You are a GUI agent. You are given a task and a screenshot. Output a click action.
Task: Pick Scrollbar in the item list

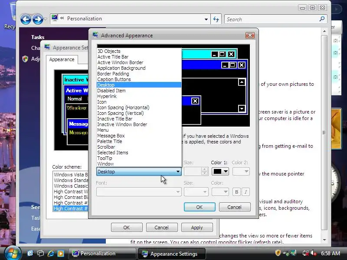tap(139, 147)
